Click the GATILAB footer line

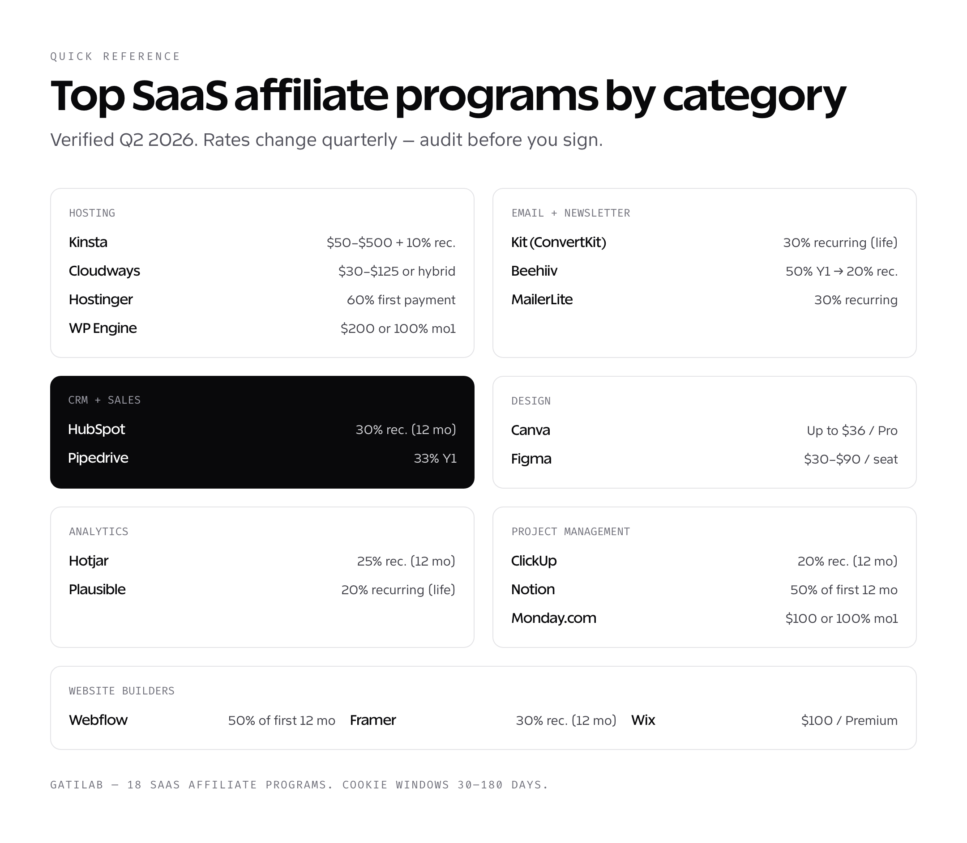[299, 785]
